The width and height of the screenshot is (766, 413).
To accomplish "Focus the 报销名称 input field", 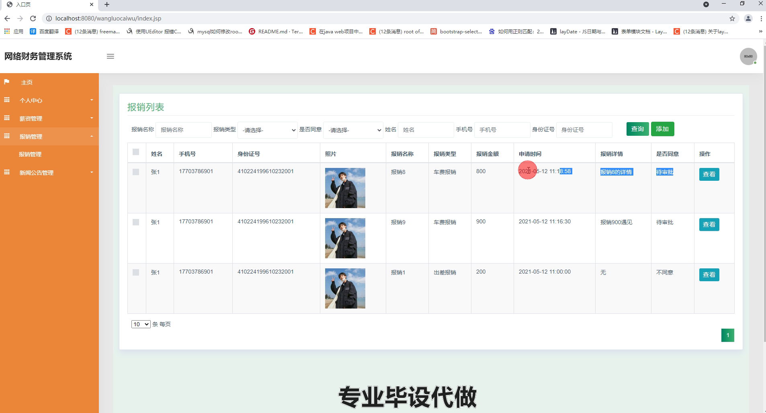I will [x=184, y=130].
